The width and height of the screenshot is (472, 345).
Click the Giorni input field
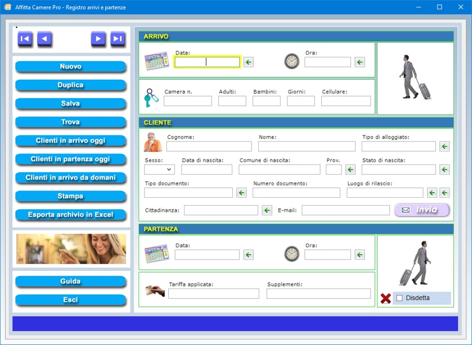pyautogui.click(x=301, y=101)
